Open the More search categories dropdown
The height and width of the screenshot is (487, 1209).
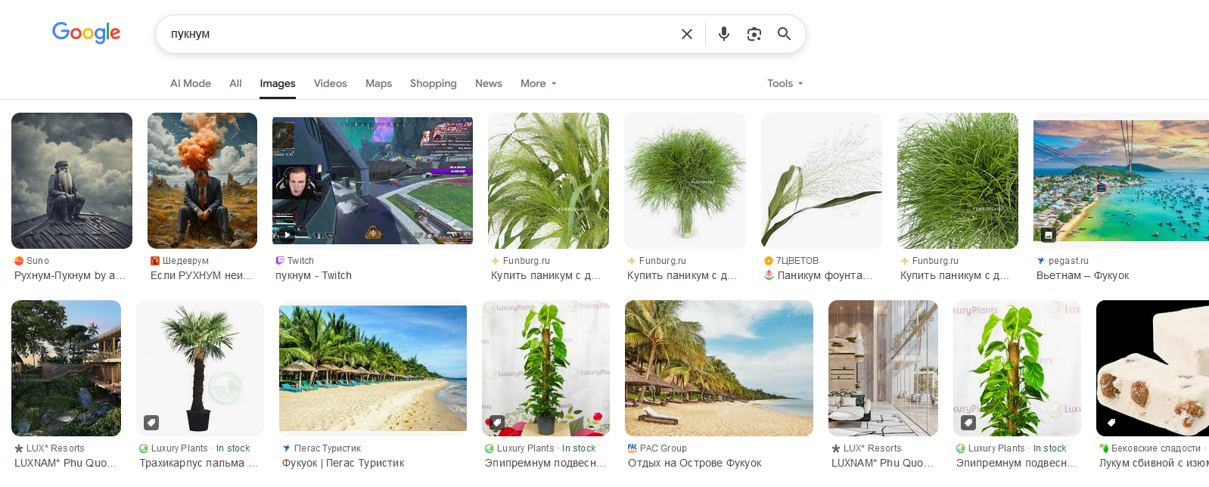click(538, 83)
